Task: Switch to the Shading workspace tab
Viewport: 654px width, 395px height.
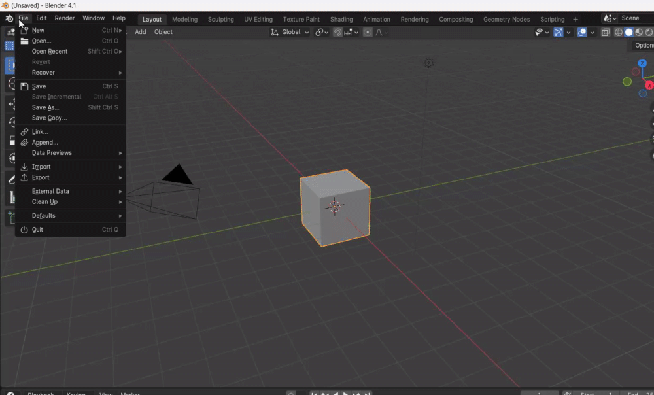Action: (x=341, y=19)
